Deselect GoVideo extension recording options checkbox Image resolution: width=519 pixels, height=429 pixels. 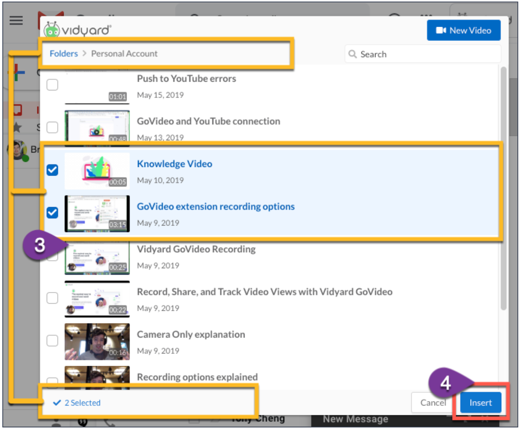click(52, 213)
